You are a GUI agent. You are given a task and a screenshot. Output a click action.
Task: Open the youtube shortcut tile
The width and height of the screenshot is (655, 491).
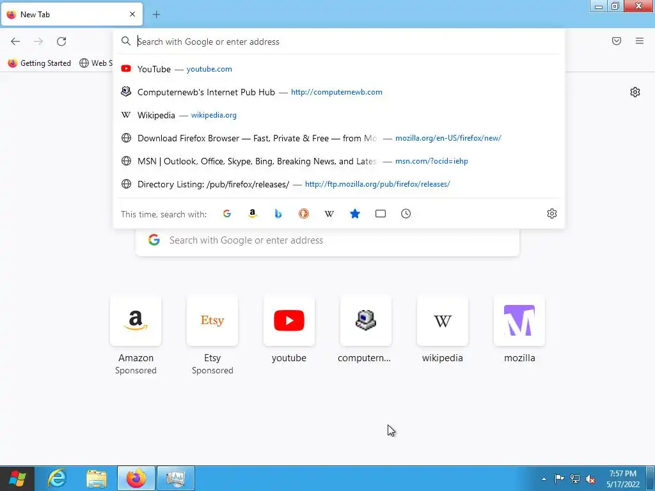[x=289, y=321]
